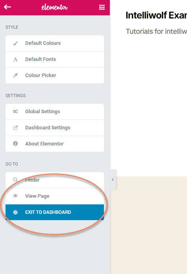Click the external link icon for Dashboard Settings
Screen dimensions: 187x274
click(15, 127)
